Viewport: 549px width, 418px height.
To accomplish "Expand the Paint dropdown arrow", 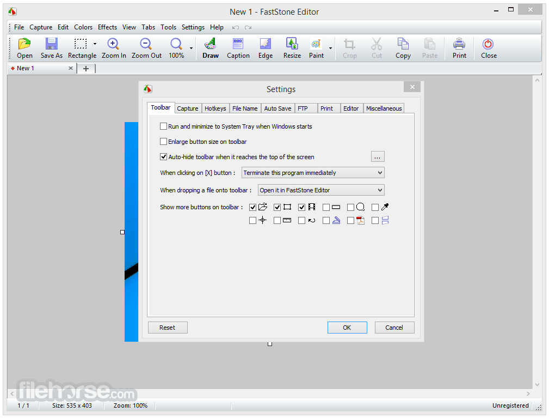I will [330, 48].
